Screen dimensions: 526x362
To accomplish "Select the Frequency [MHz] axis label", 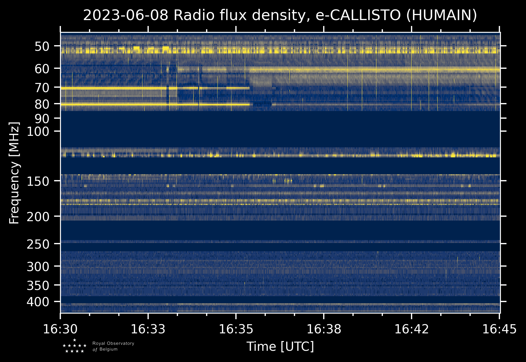I will coord(14,173).
